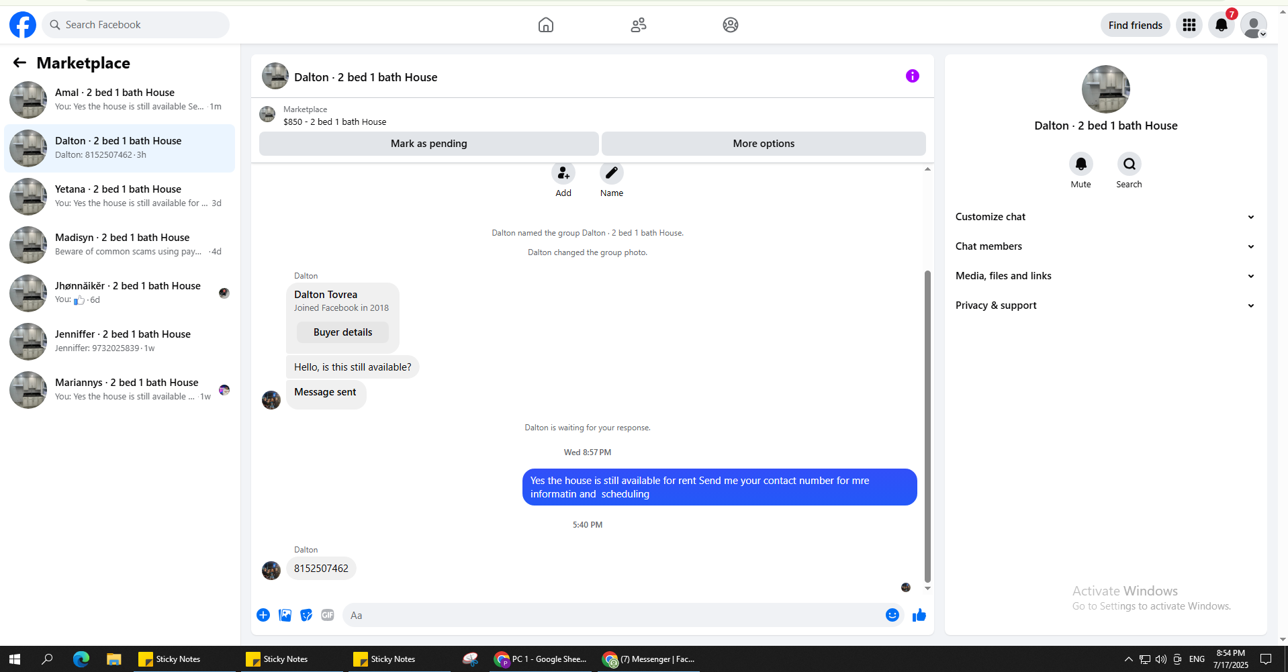Open the Friends icon in top navigation

click(x=639, y=25)
